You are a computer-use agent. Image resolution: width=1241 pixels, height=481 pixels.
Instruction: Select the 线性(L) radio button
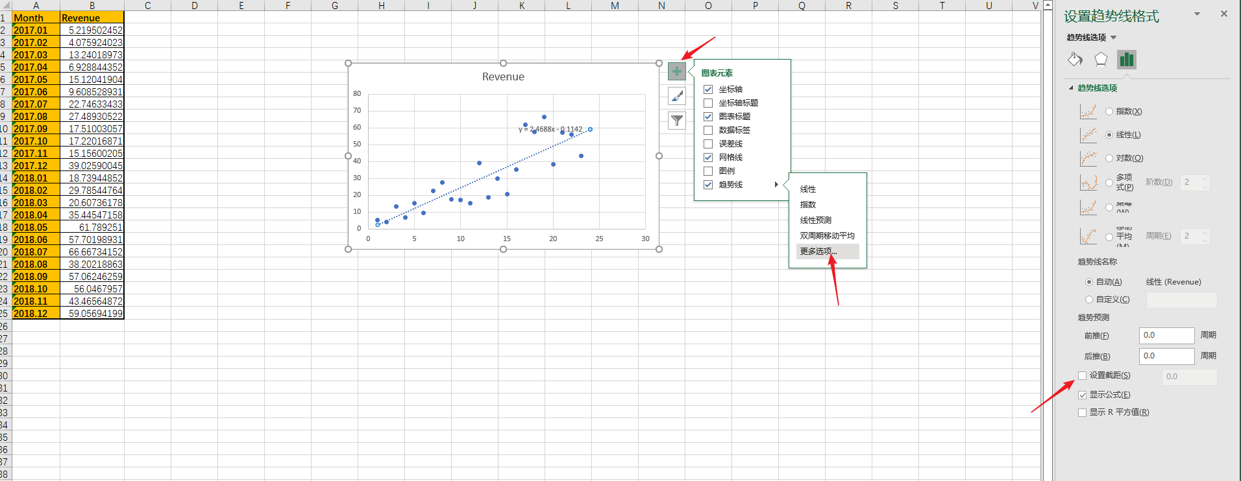click(1109, 135)
